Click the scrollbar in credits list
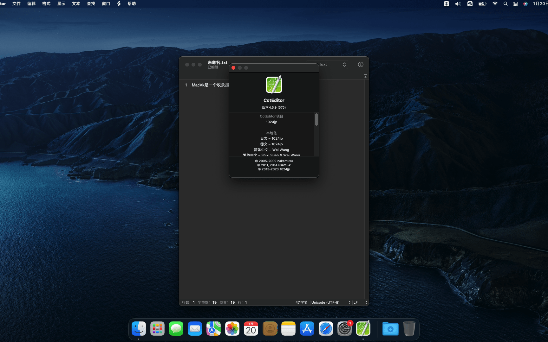Image resolution: width=548 pixels, height=342 pixels. pyautogui.click(x=316, y=120)
